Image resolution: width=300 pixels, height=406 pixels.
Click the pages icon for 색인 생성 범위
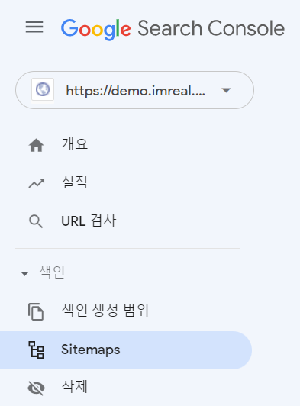(x=36, y=311)
